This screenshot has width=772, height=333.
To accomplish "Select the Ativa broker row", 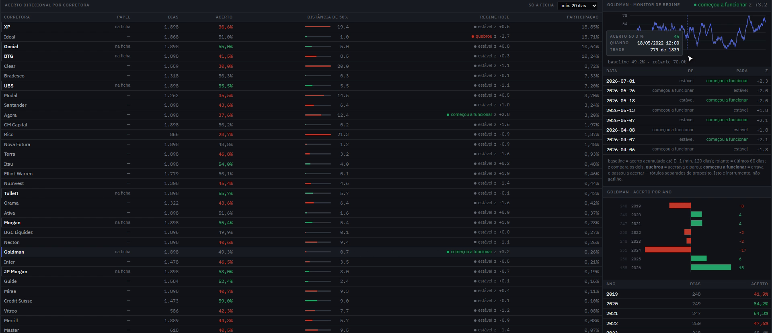I will 301,213.
